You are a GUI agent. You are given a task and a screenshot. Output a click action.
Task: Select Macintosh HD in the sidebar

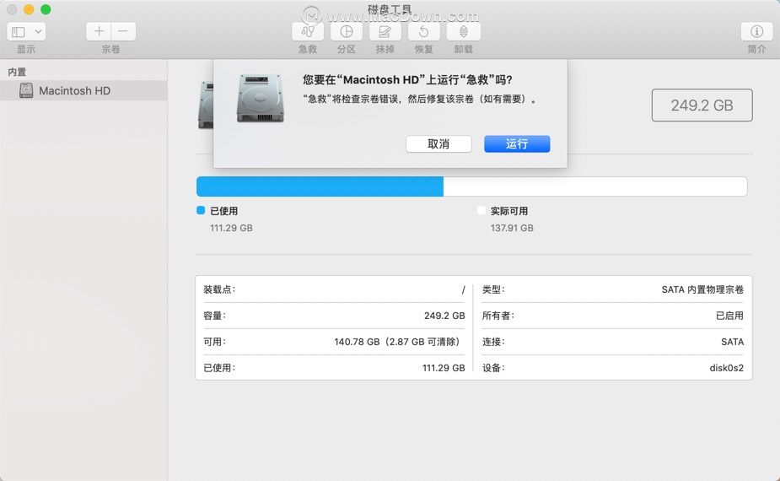click(x=83, y=90)
